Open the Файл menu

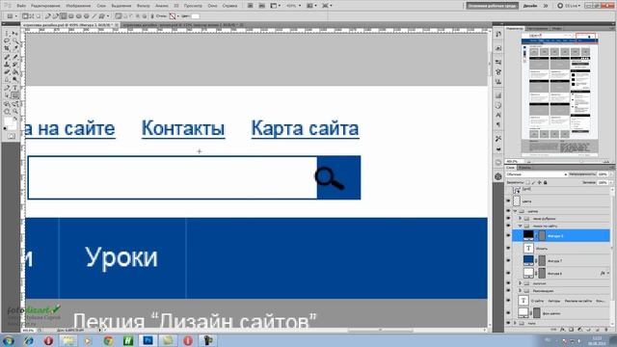(x=21, y=6)
